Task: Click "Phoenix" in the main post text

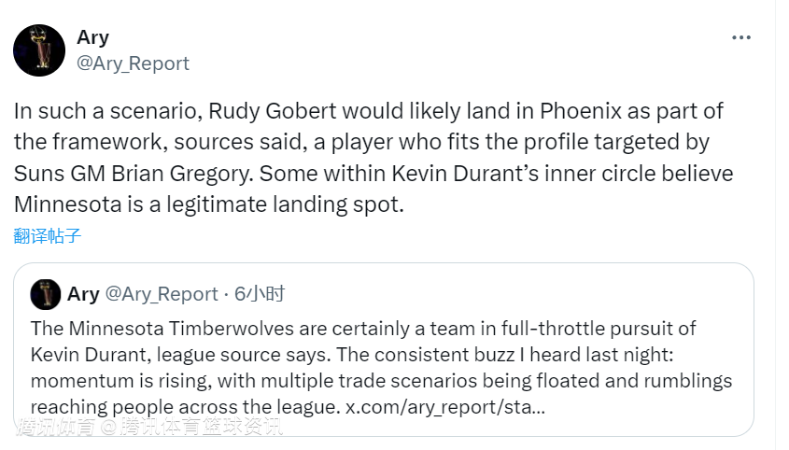Action: 572,110
